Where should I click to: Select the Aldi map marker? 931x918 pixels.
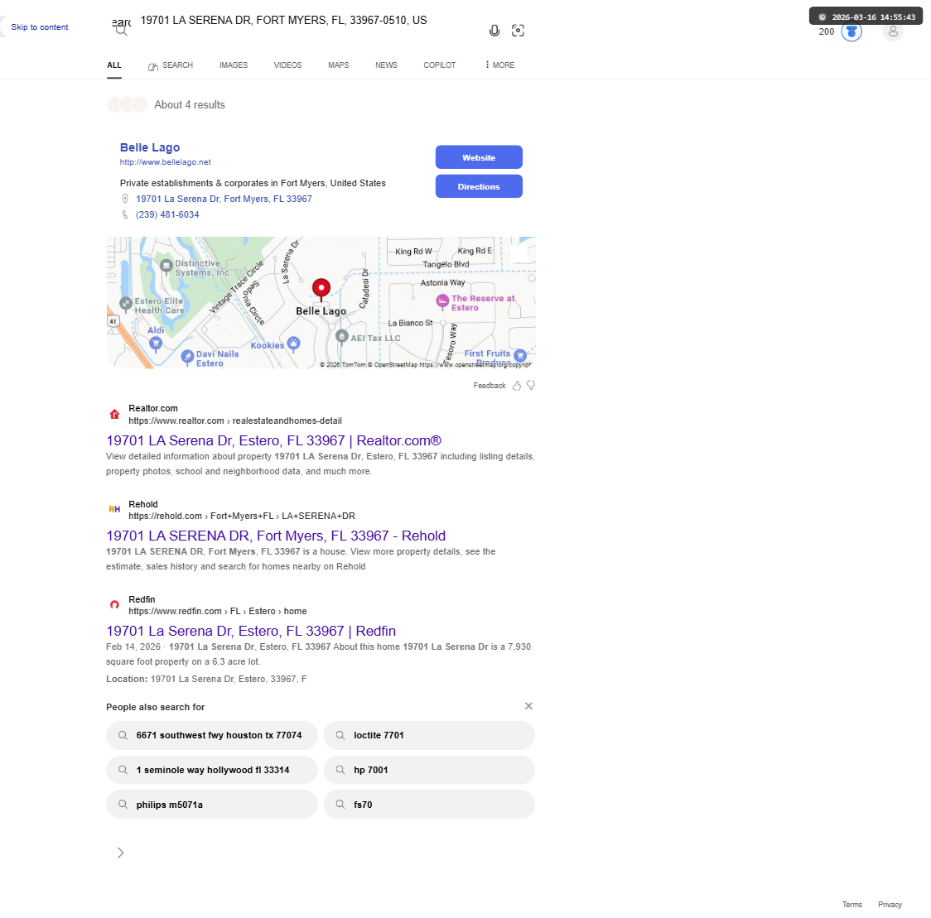156,343
